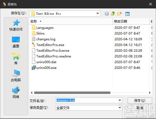Screen dimensions: 156x119
Task: Click the Text Editor Pro title bar icon
Action: pyautogui.click(x=4, y=4)
